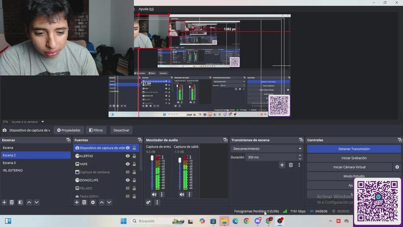Toggle the lock on the ALERTAS source
The height and width of the screenshot is (227, 403).
[x=134, y=156]
